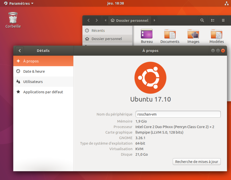Click the Ubuntu 17.10 version heading
This screenshot has width=231, height=180.
(x=150, y=99)
